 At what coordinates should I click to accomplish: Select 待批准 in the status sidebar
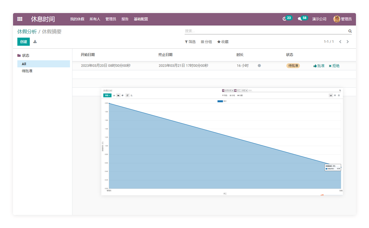coord(27,71)
